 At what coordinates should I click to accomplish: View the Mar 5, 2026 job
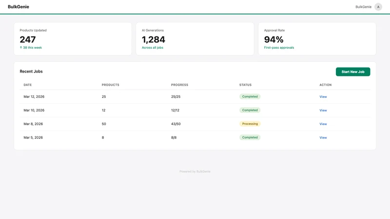[323, 138]
